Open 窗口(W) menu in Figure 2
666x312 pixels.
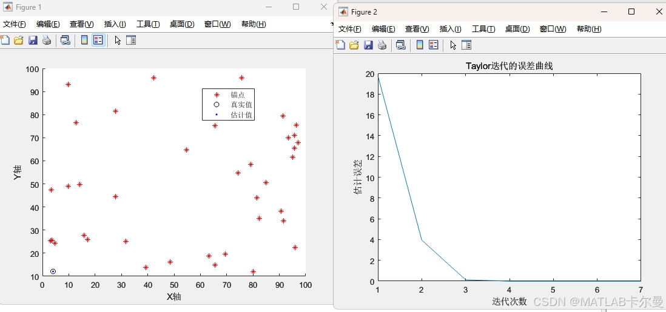[x=553, y=29]
